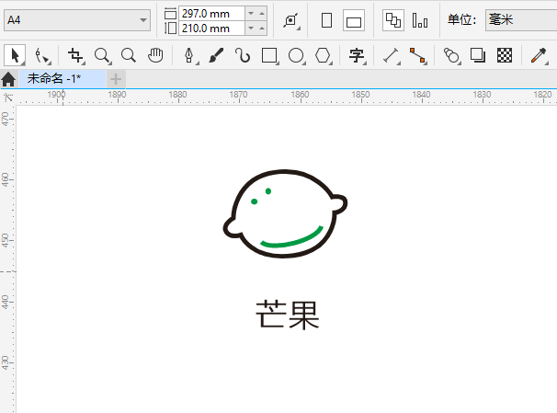Image resolution: width=557 pixels, height=413 pixels.
Task: Select the Connector tool
Action: coord(417,56)
